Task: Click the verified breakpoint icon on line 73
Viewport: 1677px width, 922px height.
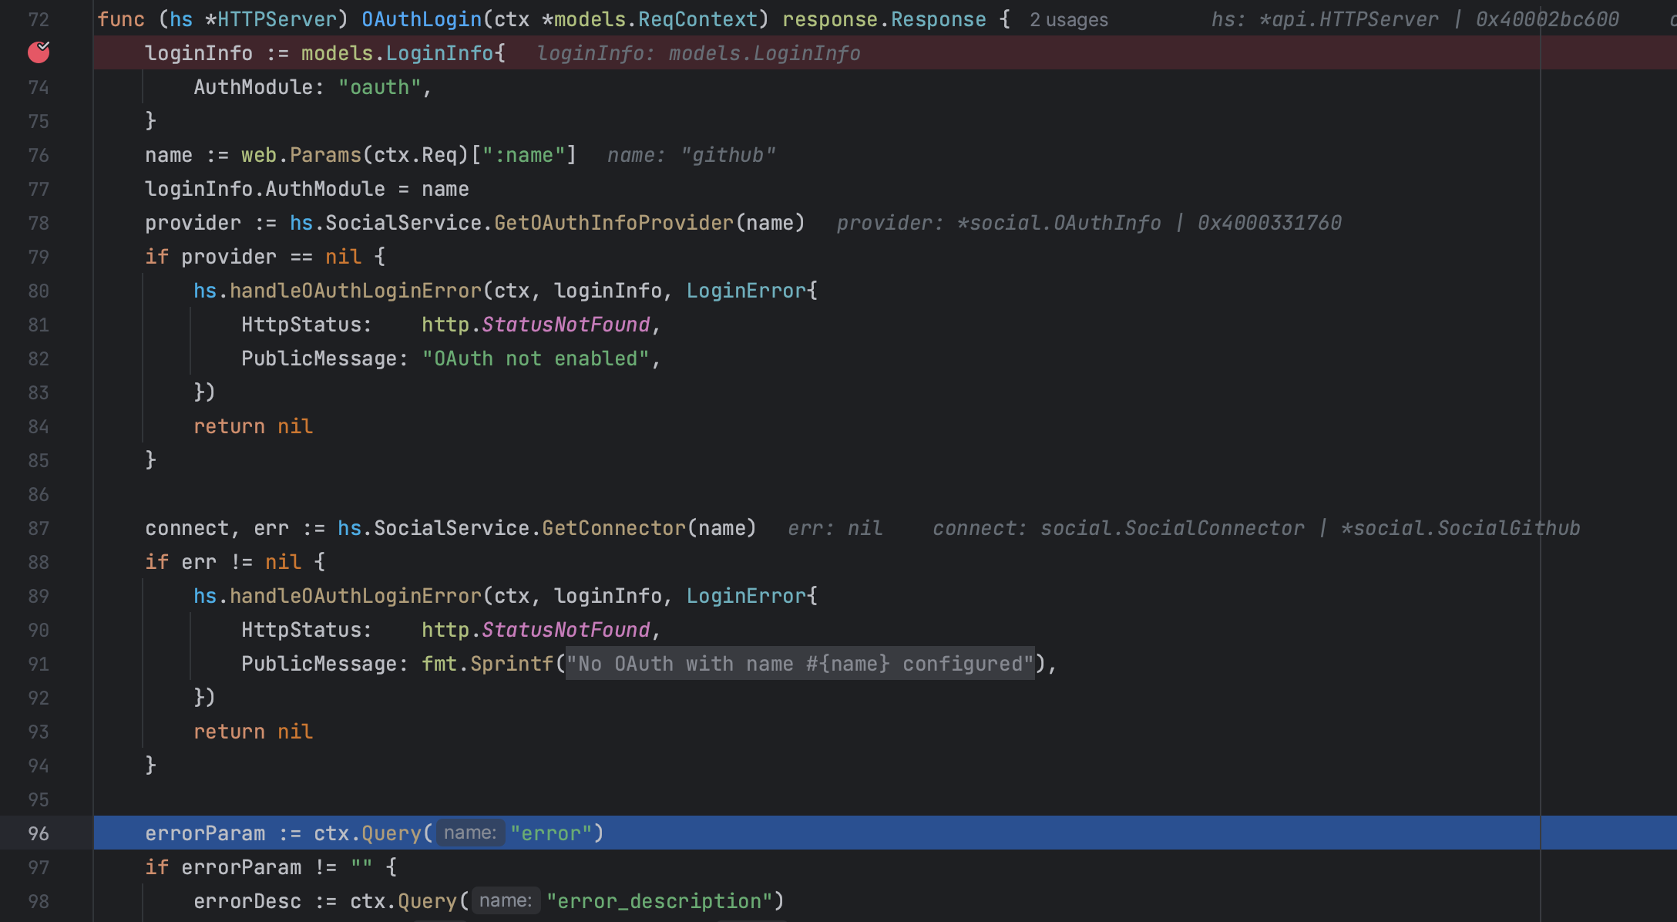Action: pyautogui.click(x=39, y=52)
